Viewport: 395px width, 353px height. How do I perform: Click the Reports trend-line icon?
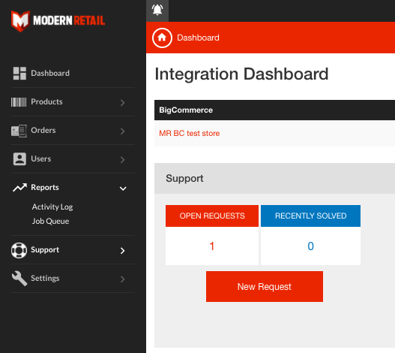click(19, 187)
